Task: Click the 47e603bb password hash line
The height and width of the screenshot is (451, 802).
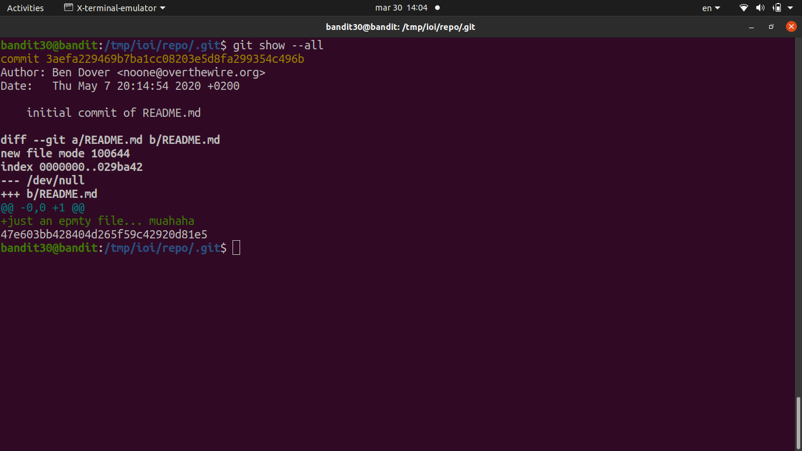Action: pyautogui.click(x=104, y=234)
